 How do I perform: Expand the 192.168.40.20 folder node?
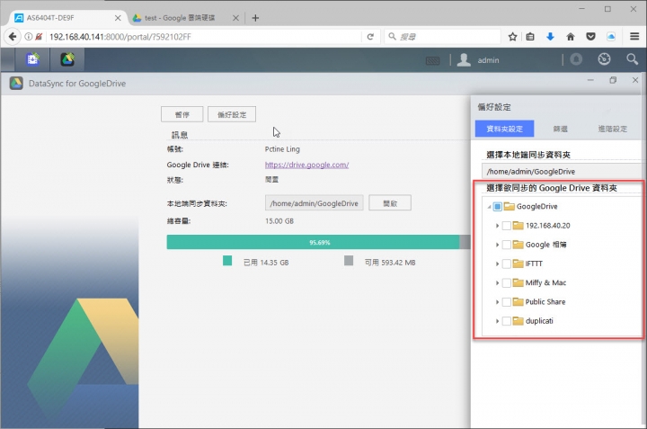point(497,226)
